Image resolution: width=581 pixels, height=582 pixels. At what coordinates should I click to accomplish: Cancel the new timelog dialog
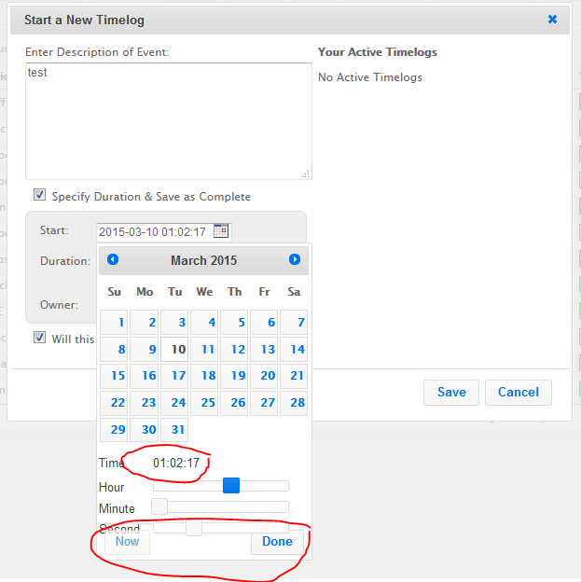[x=519, y=392]
